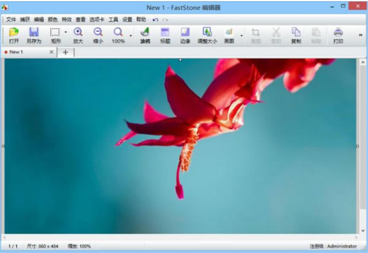368x253 pixels.
Task: Click the 边缘 edge effect icon
Action: click(185, 32)
